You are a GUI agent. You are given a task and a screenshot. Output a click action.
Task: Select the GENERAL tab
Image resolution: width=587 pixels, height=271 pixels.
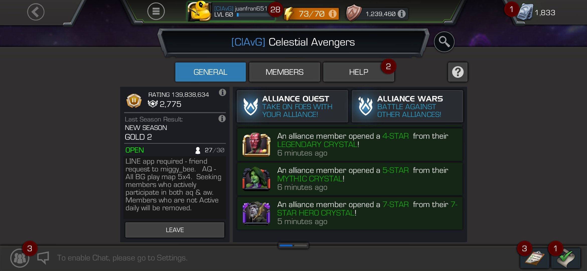210,72
